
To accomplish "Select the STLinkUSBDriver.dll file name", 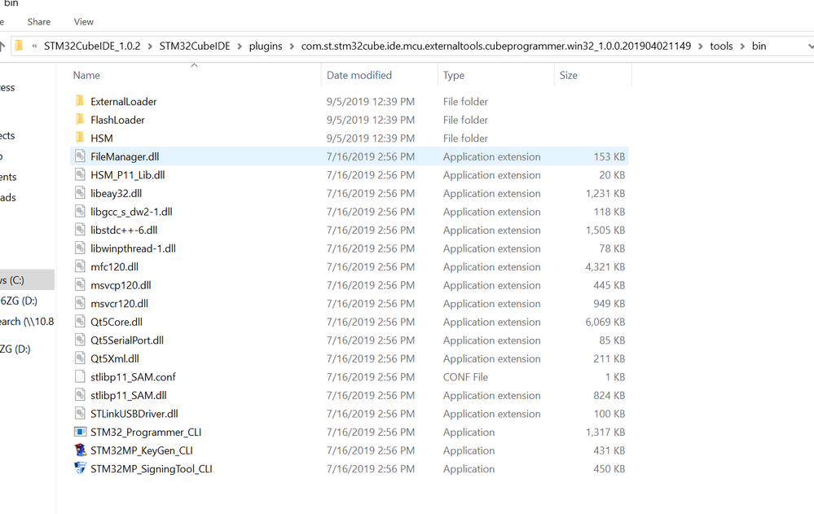I will [x=134, y=414].
